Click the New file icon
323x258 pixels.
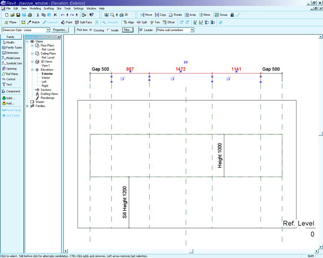pos(7,15)
